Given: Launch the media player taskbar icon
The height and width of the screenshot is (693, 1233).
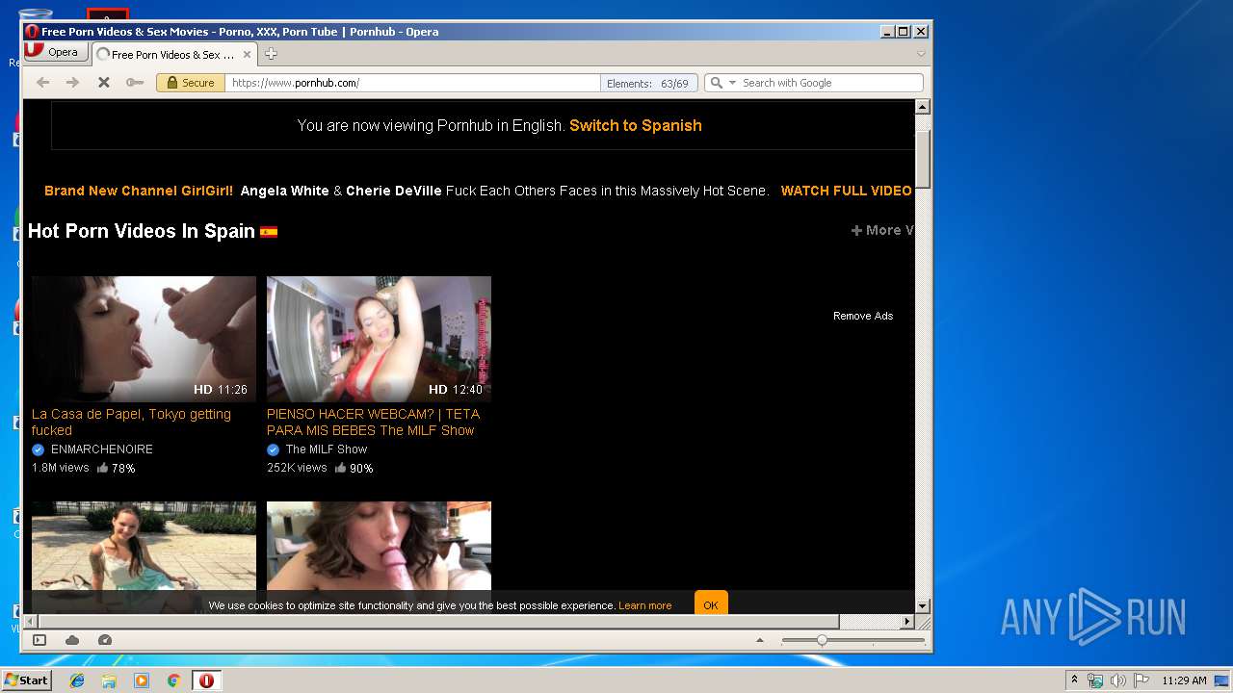Looking at the screenshot, I should pyautogui.click(x=142, y=680).
